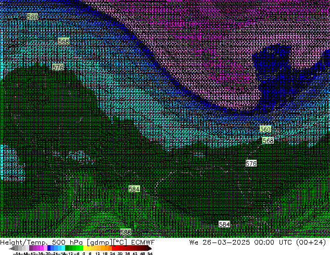Click the green 584 label at the map center
This screenshot has height=255, width=330.
tap(134, 189)
